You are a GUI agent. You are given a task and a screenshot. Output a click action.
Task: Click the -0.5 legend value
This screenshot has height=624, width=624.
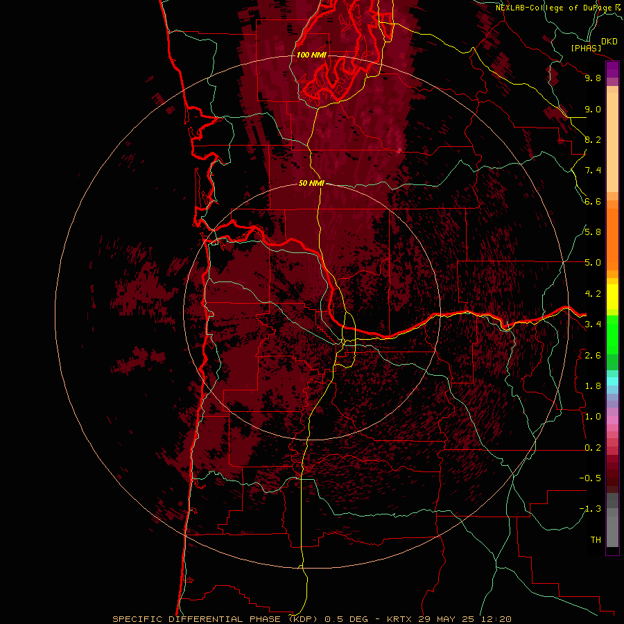click(x=590, y=478)
